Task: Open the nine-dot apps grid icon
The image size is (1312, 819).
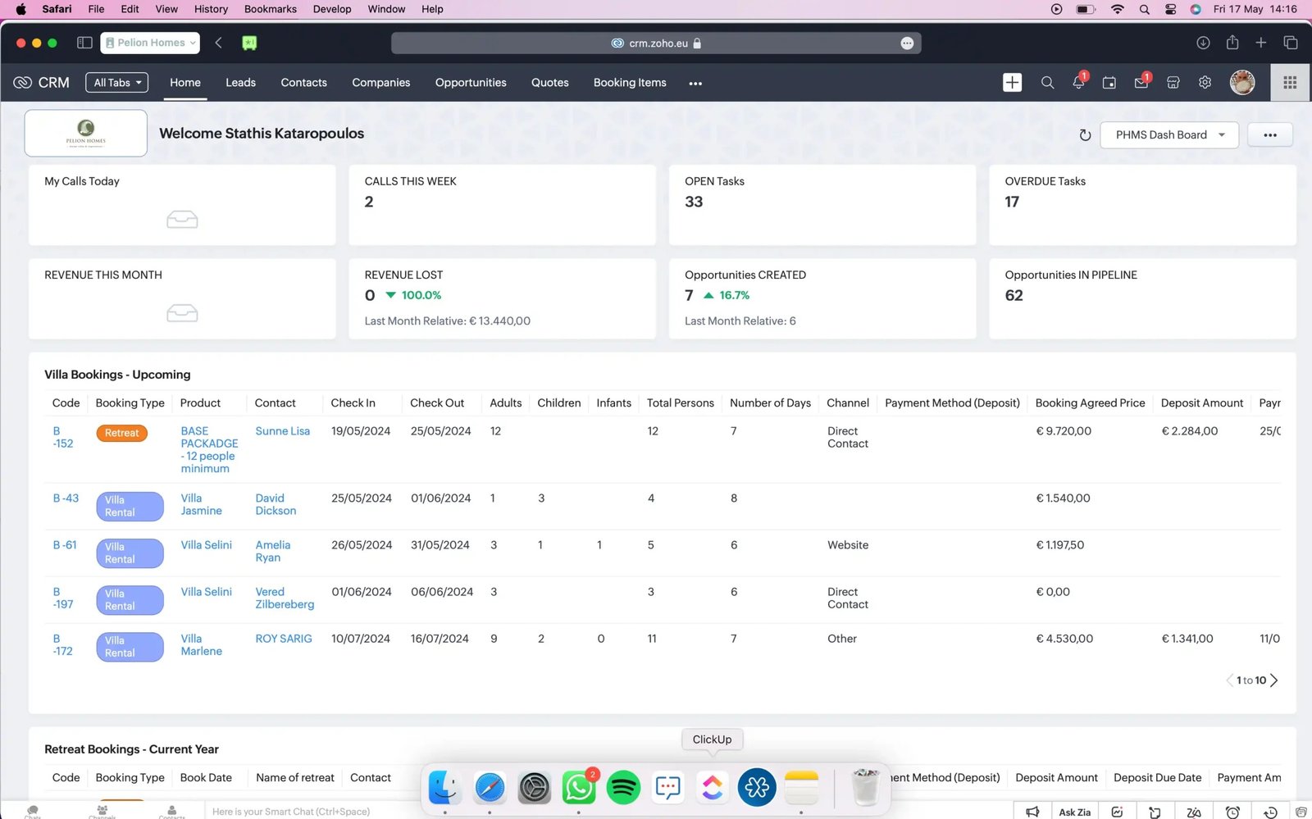Action: 1290,83
